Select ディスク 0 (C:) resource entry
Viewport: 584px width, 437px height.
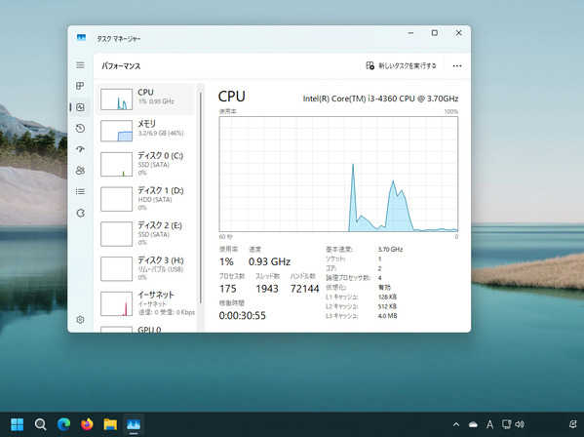click(x=145, y=164)
